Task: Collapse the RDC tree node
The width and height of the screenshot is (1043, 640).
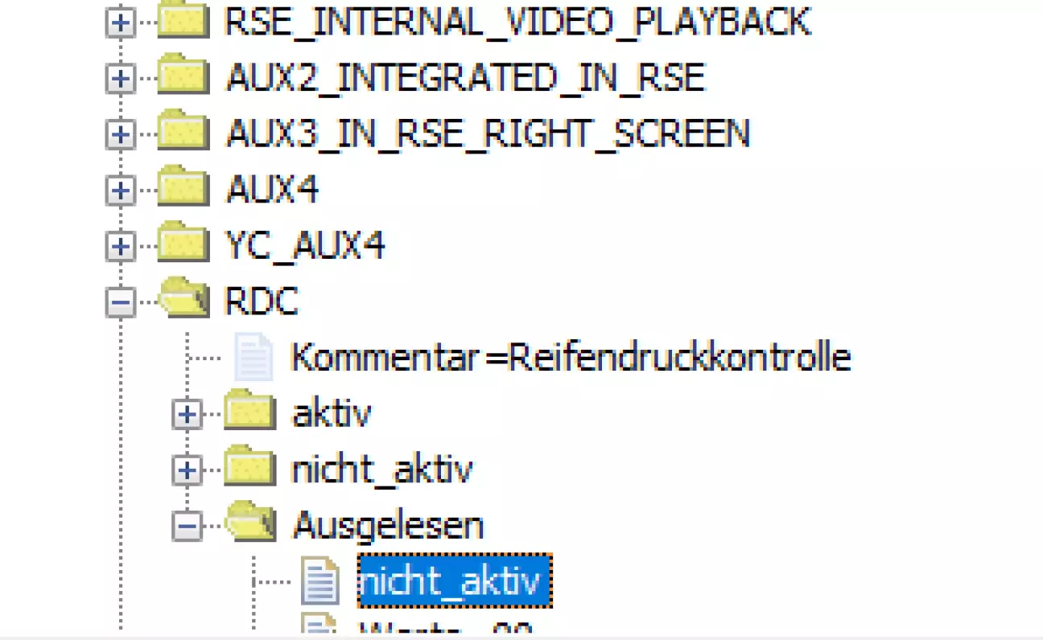Action: [120, 302]
